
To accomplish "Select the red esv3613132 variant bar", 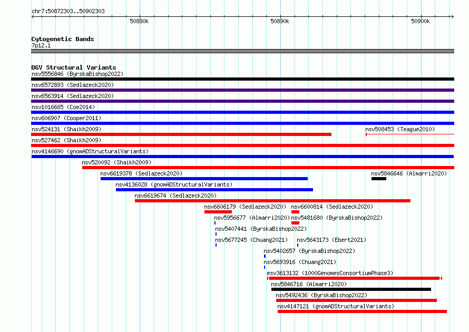I will click(x=355, y=278).
